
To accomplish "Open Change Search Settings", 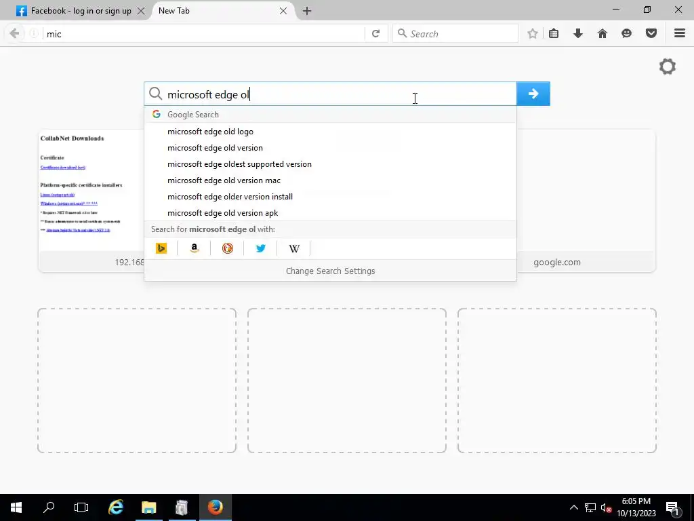I will 330,271.
